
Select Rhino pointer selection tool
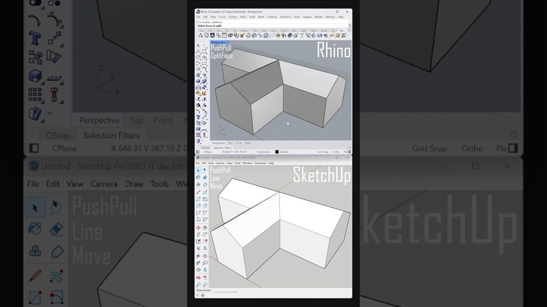coord(198,45)
